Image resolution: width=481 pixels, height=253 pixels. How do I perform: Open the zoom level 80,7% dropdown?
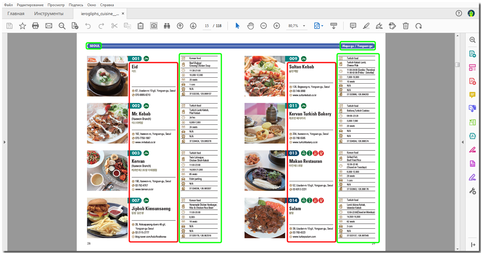pos(304,26)
